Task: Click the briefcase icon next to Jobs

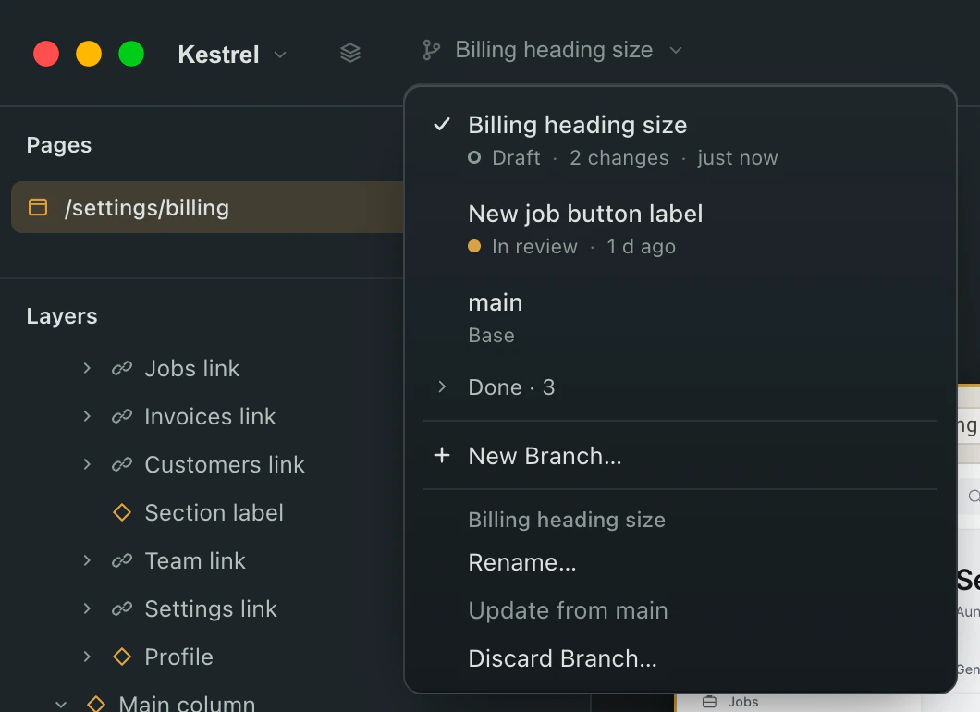Action: pyautogui.click(x=709, y=702)
